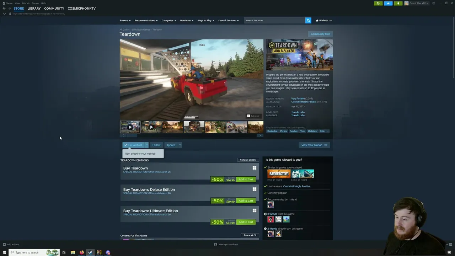Click the Windows search box

point(34,252)
